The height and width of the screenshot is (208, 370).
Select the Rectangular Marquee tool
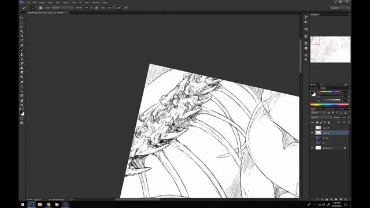coord(22,23)
